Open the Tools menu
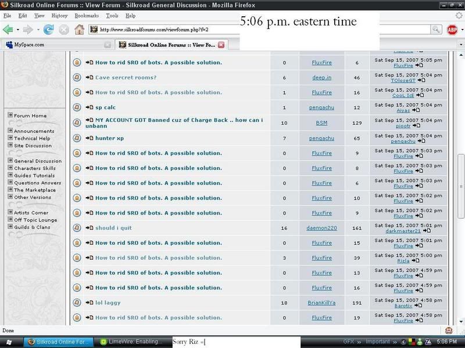The height and width of the screenshot is (348, 465). [x=112, y=16]
